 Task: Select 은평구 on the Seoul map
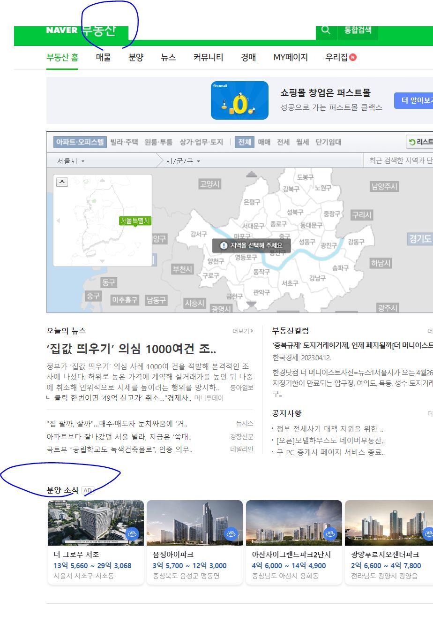click(252, 202)
